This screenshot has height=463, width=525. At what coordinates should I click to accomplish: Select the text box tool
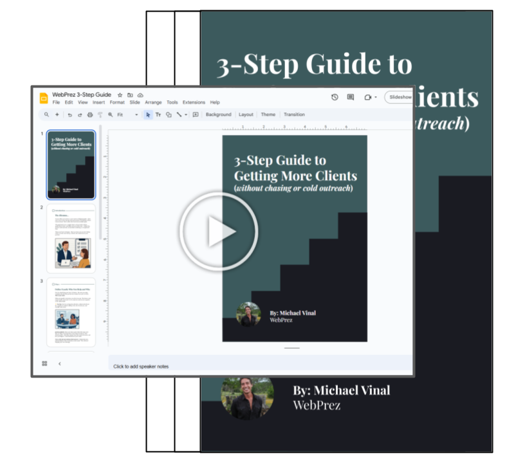pos(158,115)
